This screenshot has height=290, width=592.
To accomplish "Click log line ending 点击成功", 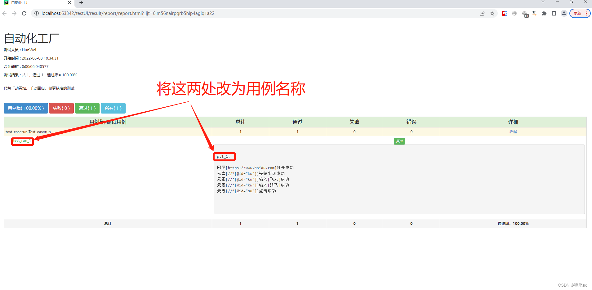I will pos(247,191).
